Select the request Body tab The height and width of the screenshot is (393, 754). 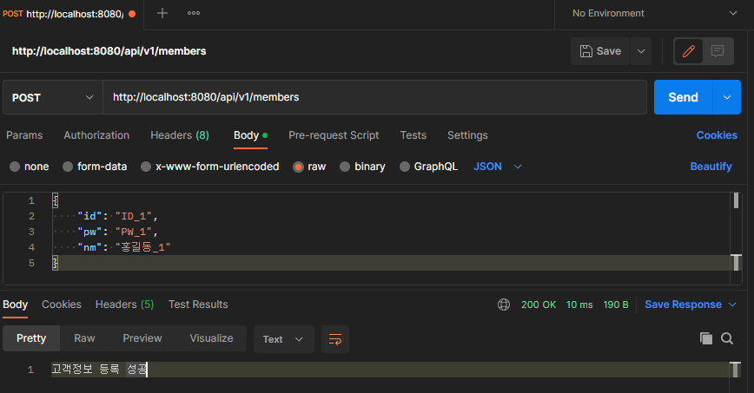pos(250,135)
